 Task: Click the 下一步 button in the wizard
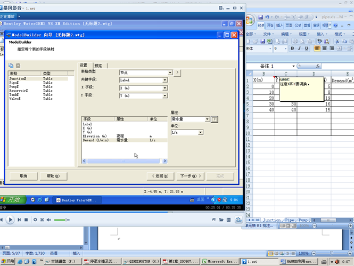coord(191,176)
